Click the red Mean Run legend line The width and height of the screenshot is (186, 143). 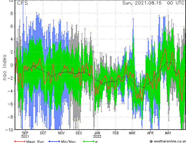[x=20, y=141]
